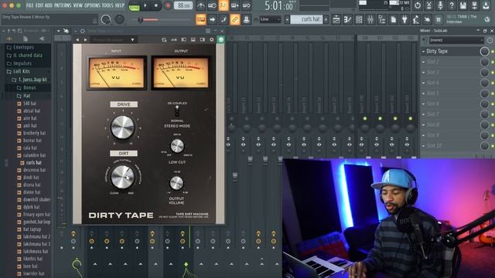Click the DIRT knob

point(123,177)
